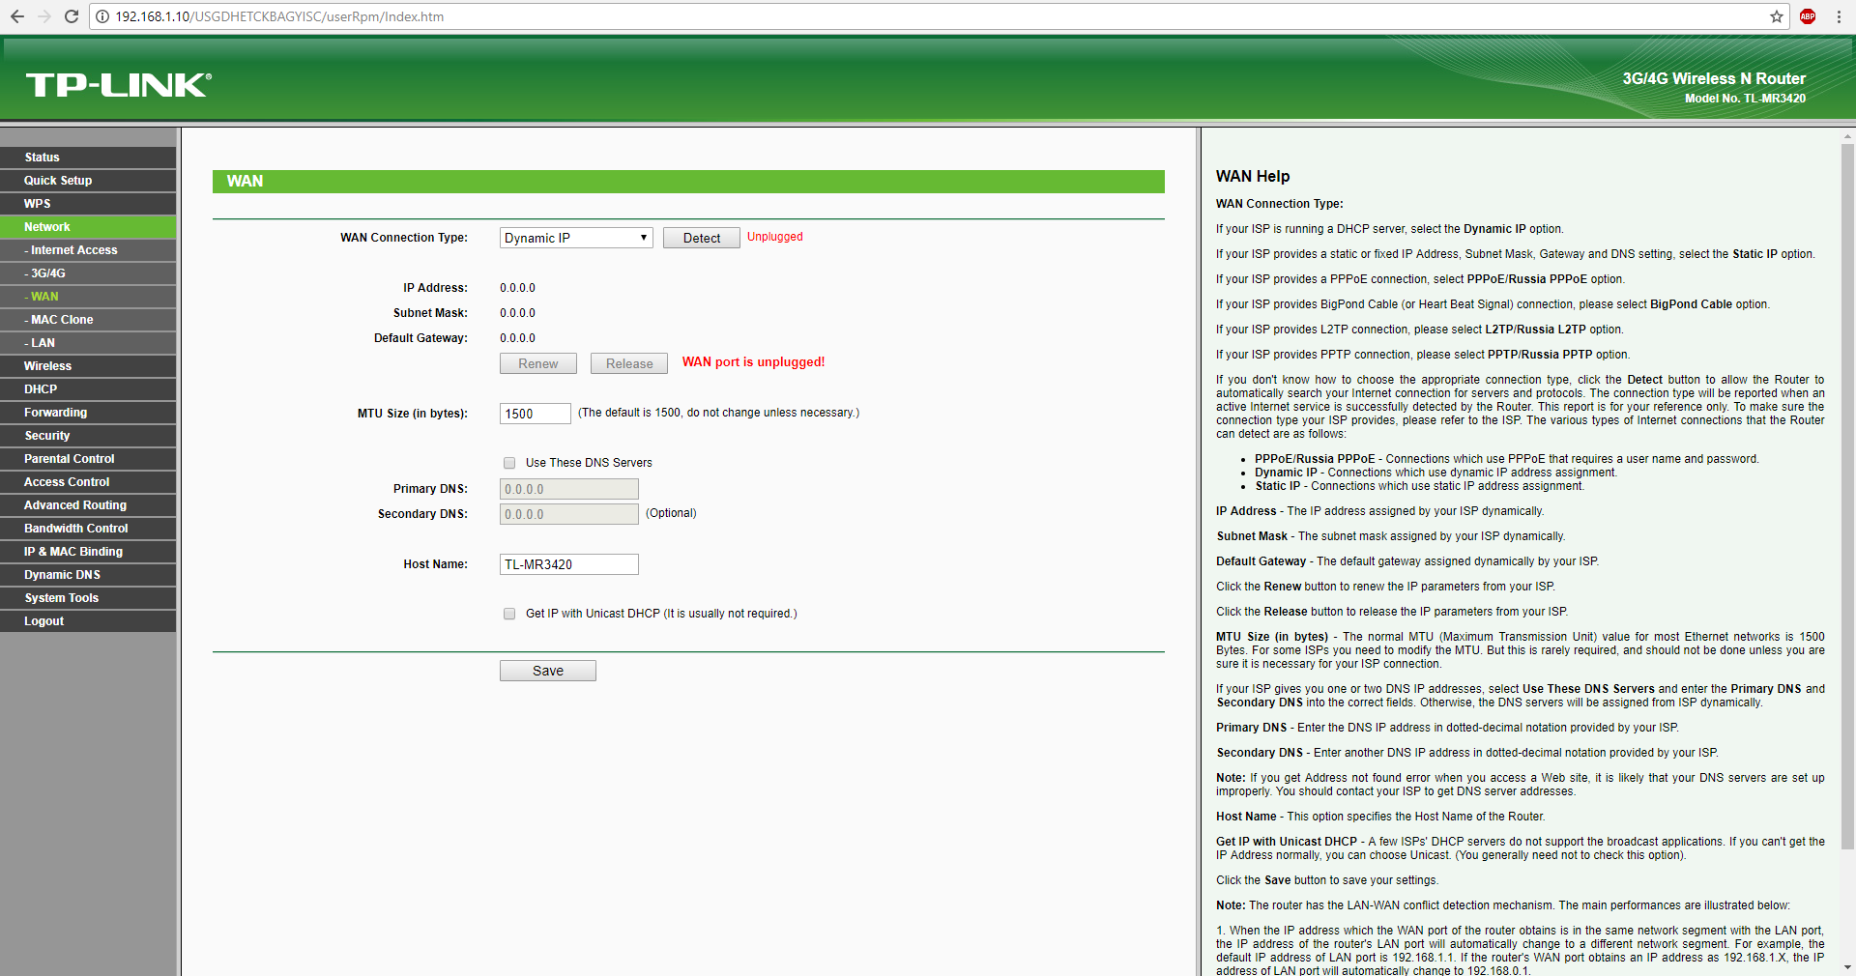
Task: Open the Security menu
Action: (88, 436)
